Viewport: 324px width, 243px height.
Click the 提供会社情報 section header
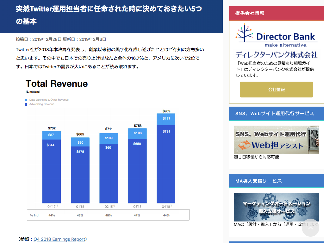tap(276, 13)
